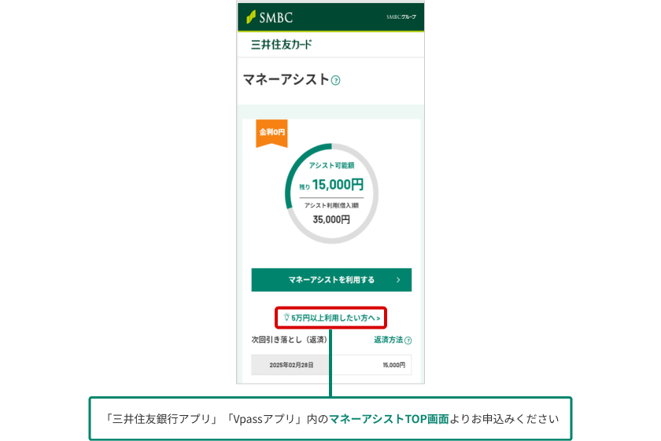This screenshot has height=441, width=661.
Task: Click the SMBCグループ text in the header
Action: [x=401, y=17]
